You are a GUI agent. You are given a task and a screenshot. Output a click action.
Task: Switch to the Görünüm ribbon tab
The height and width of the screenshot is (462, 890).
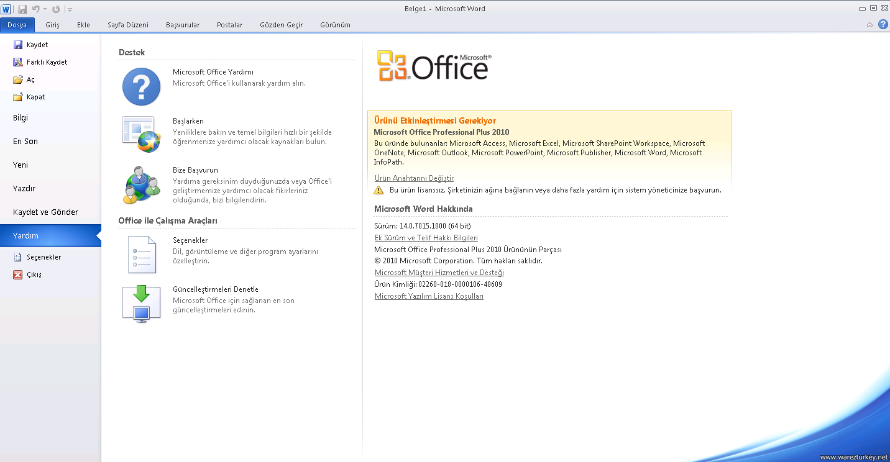335,25
